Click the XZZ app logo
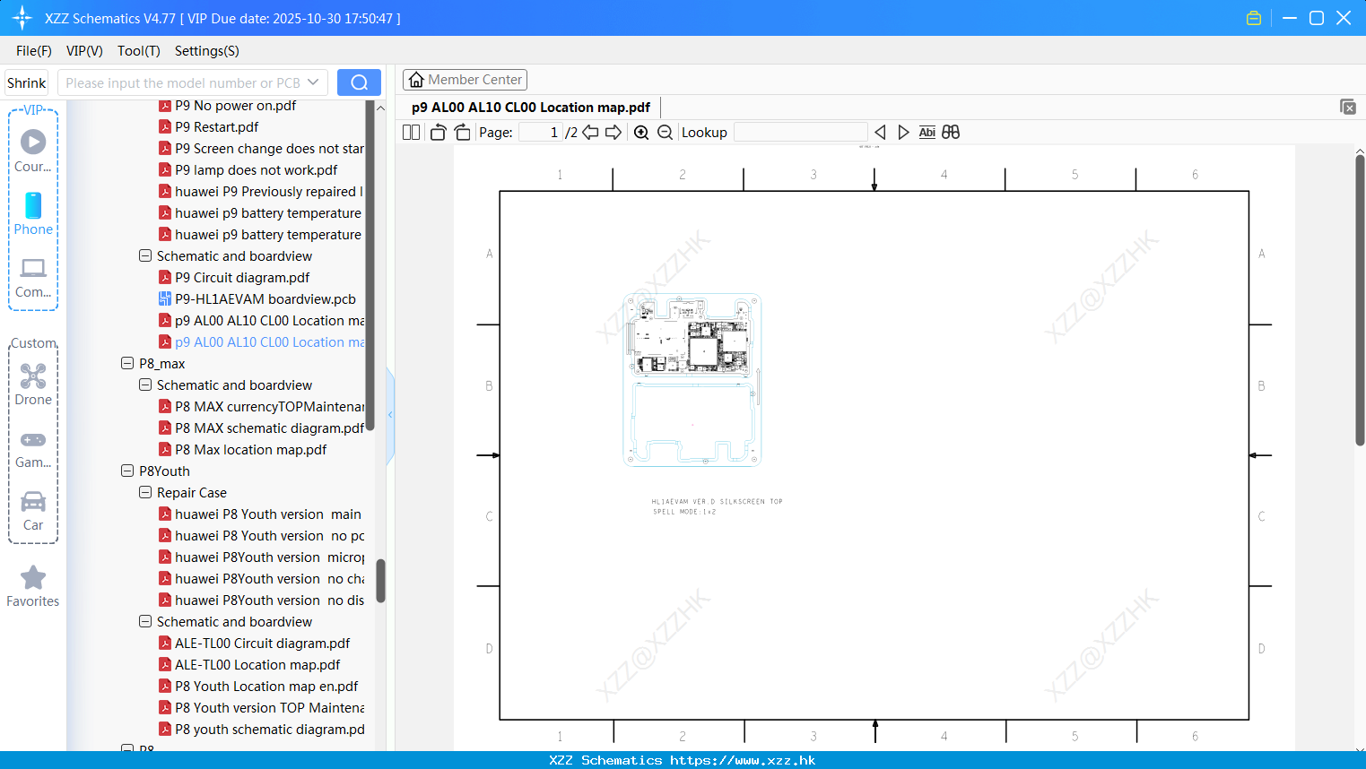 [22, 18]
